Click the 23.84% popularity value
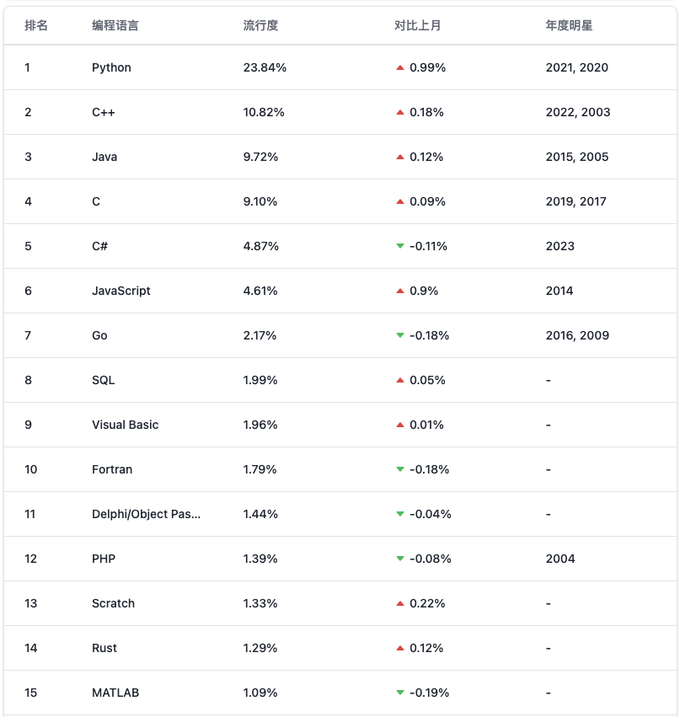 click(265, 67)
